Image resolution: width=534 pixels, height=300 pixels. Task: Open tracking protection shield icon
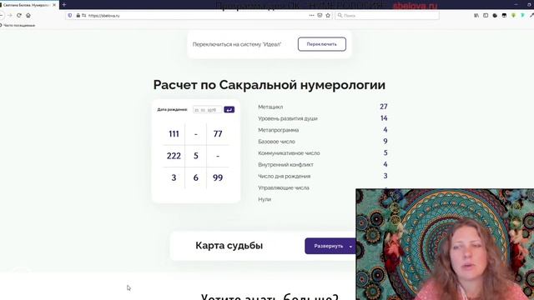[70, 15]
